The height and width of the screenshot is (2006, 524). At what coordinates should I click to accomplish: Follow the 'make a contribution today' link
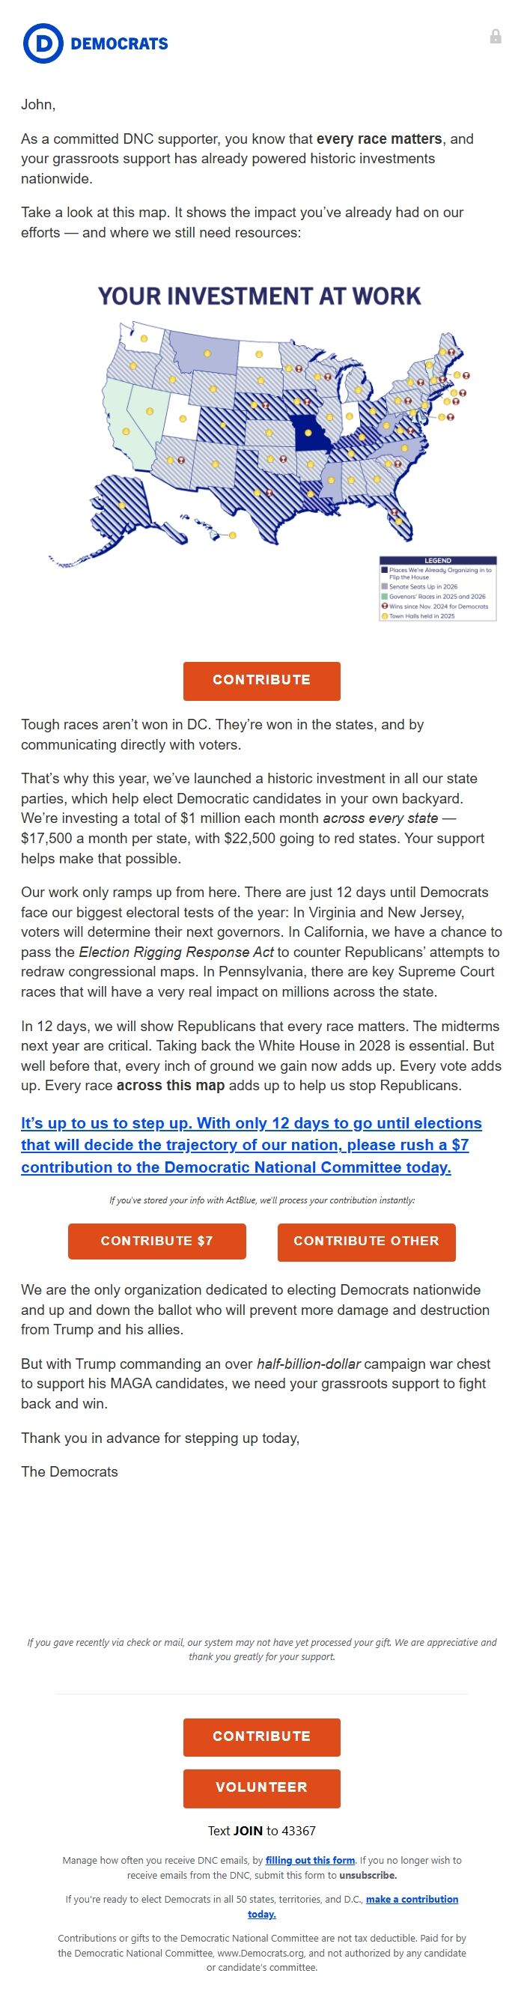coord(411,1898)
